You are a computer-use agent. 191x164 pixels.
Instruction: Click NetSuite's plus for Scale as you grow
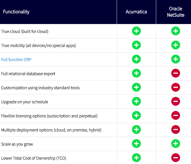tap(176, 144)
